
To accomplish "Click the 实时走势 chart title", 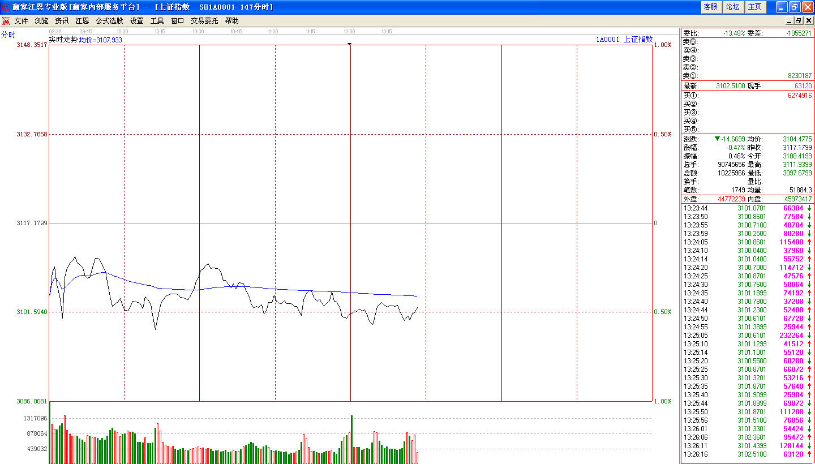I will coord(63,40).
